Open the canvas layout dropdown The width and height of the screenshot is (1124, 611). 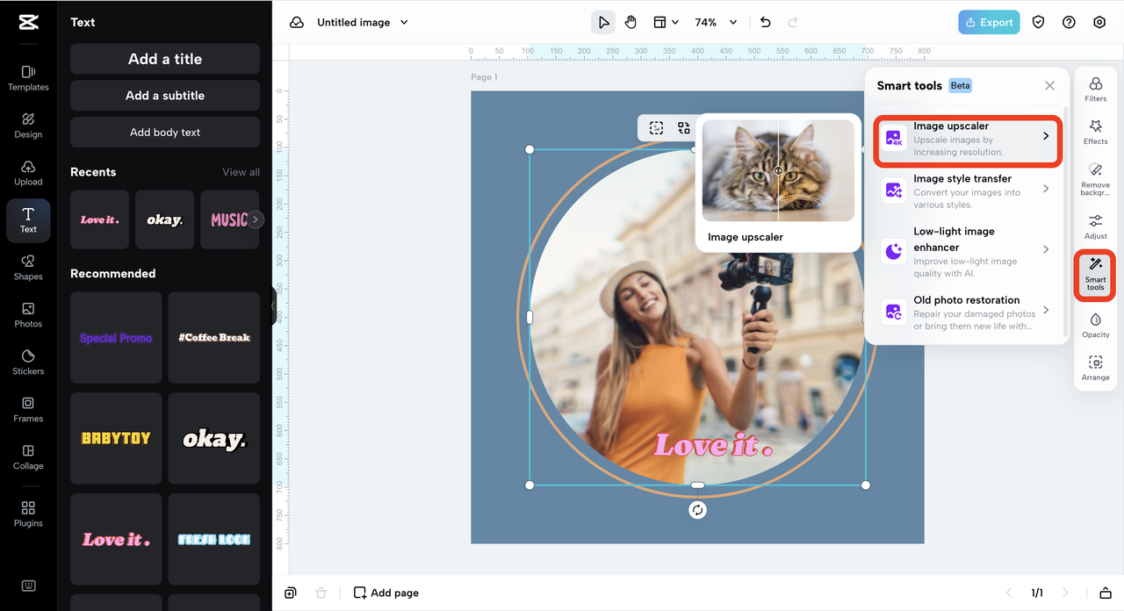point(666,22)
